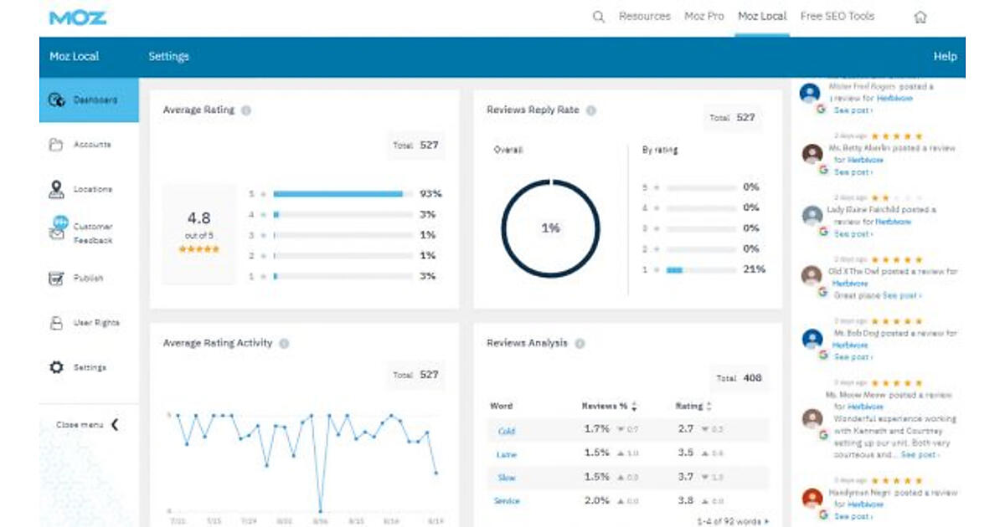Sort table by Reviews % column
This screenshot has height=527, width=1005.
(x=634, y=407)
